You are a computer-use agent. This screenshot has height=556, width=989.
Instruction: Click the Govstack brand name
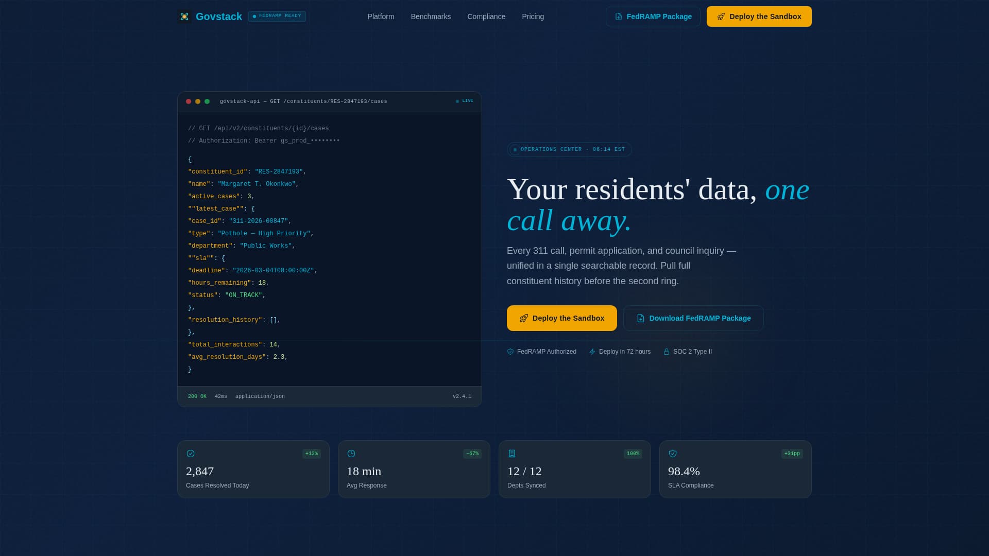[219, 16]
